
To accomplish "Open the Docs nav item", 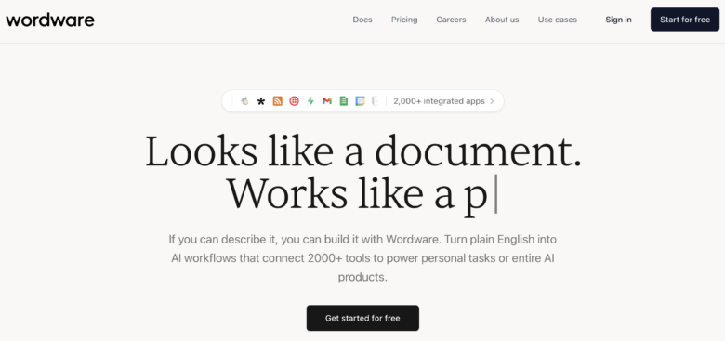I will click(362, 20).
